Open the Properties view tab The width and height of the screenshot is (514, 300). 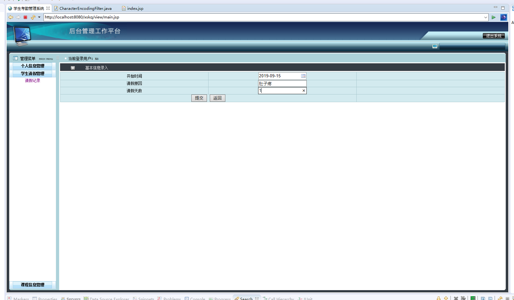(x=45, y=298)
